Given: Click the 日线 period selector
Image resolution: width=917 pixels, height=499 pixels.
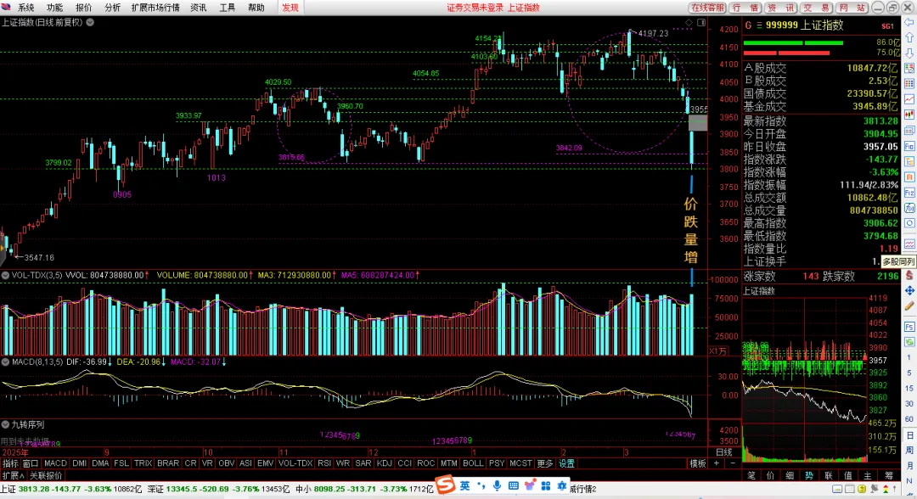Looking at the screenshot, I should pos(724,452).
